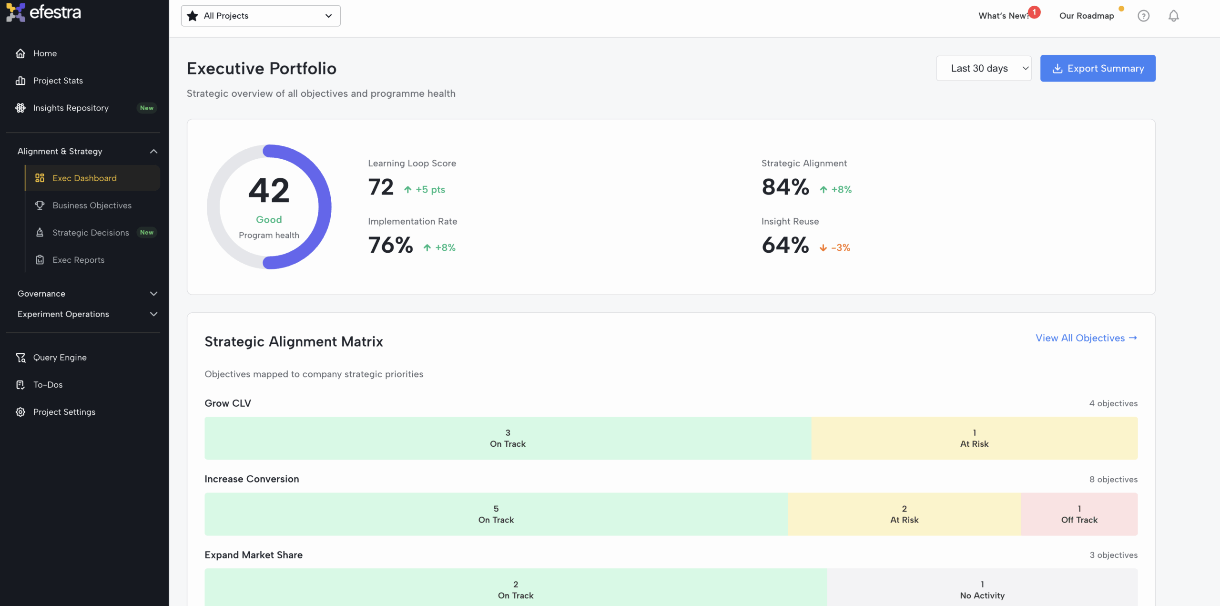Click the Business Objectives trophy icon
This screenshot has height=606, width=1220.
[x=40, y=205]
